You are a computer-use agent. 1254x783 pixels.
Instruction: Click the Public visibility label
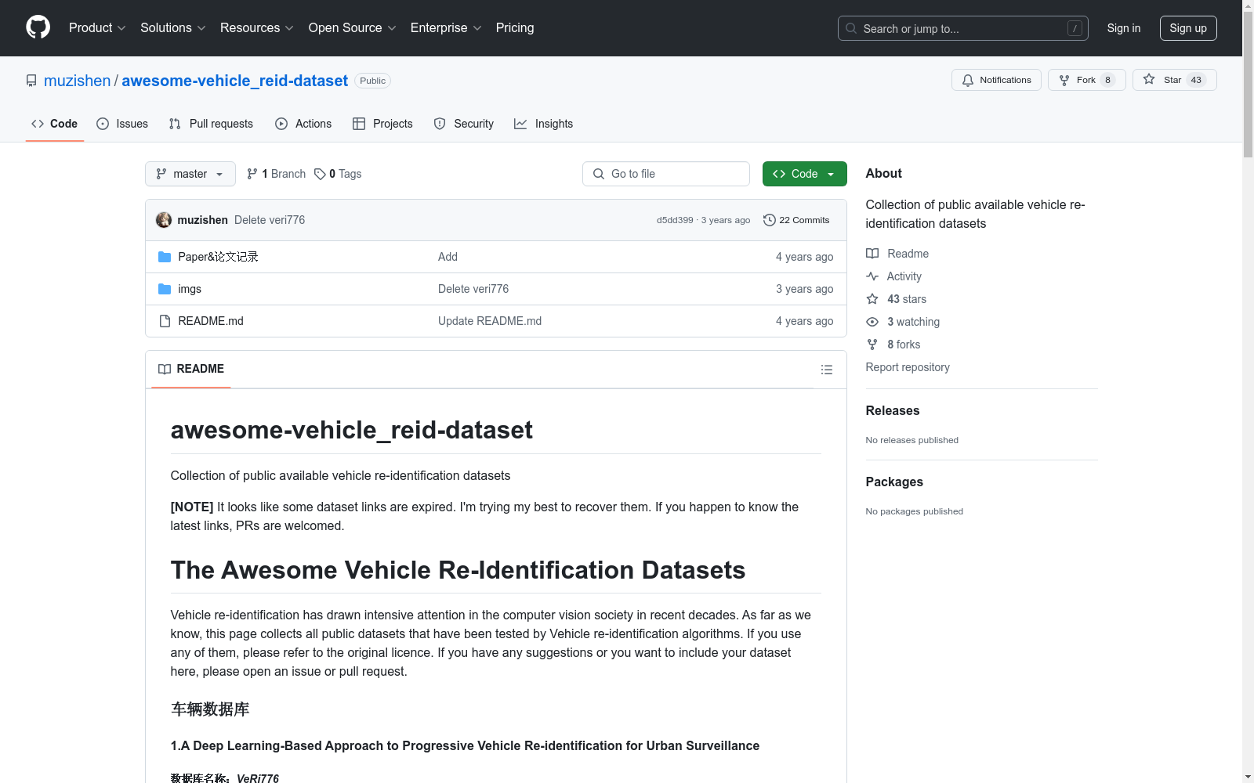point(373,81)
